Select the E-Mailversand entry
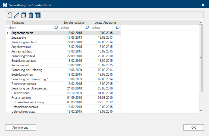This screenshot has height=136, width=209. coord(20,93)
